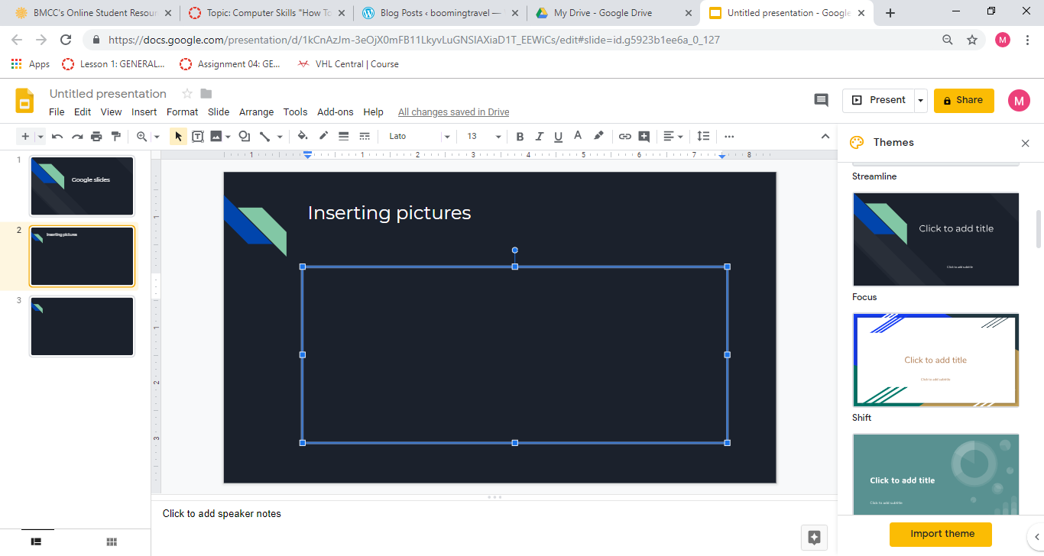The image size is (1044, 556).
Task: Open the fill color paint bucket
Action: [303, 137]
